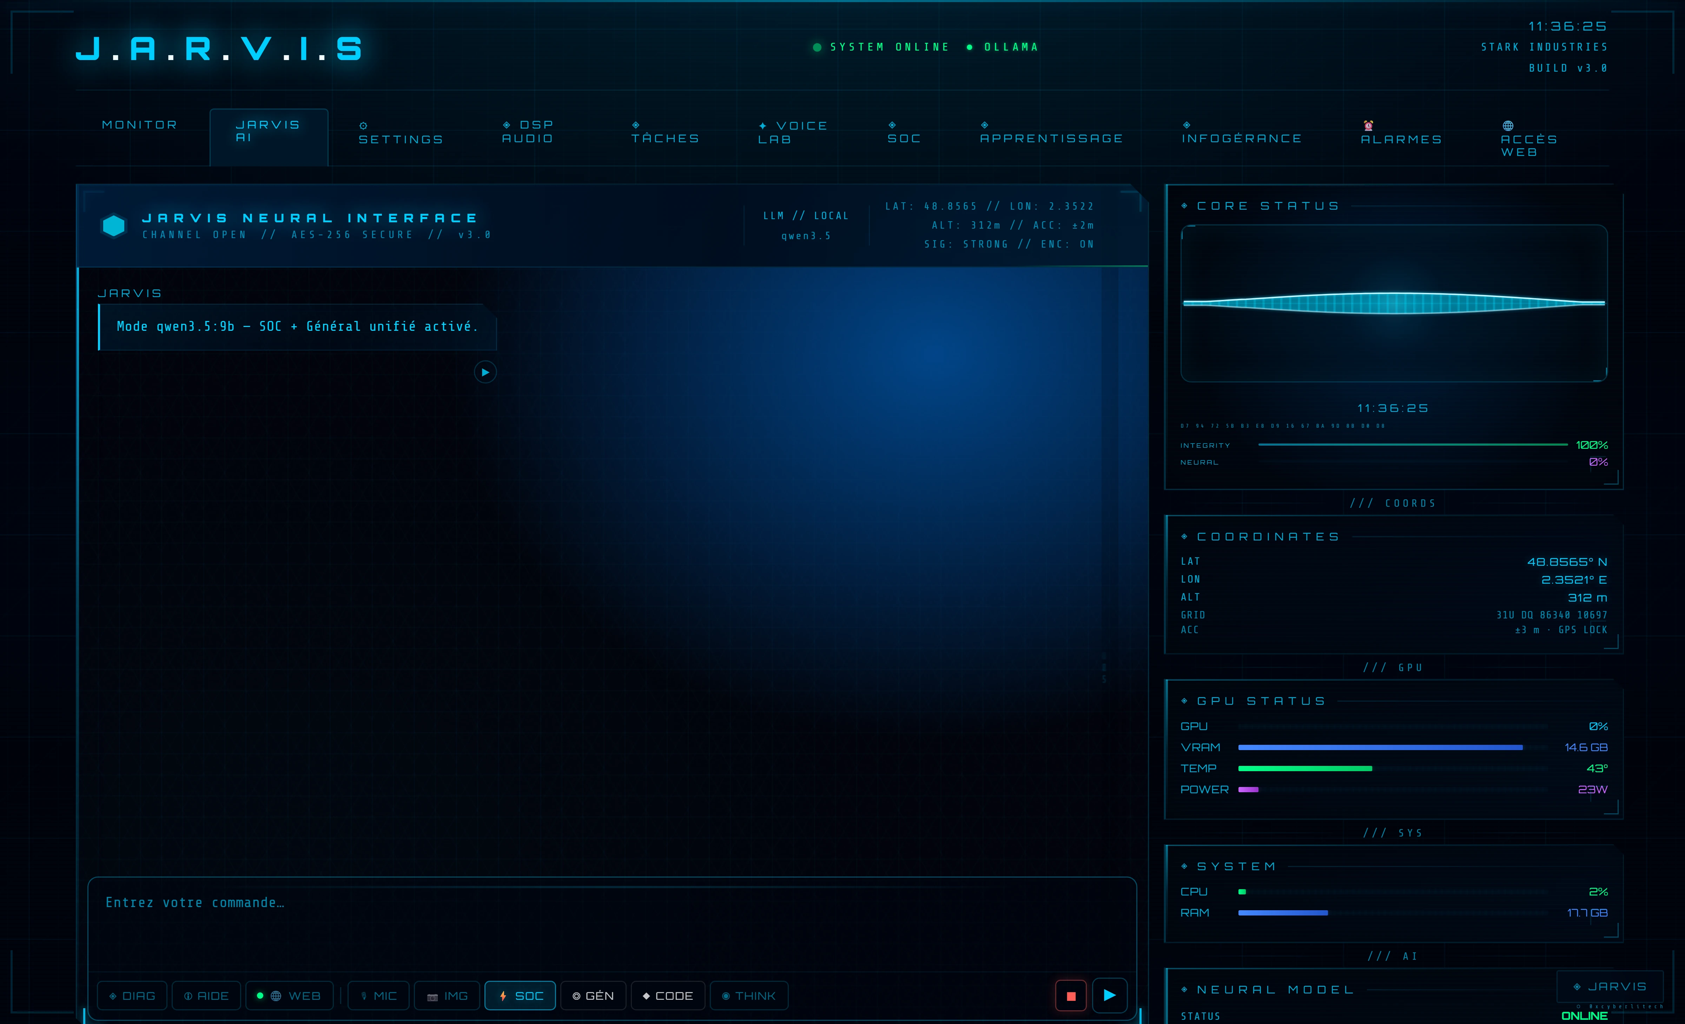Image resolution: width=1685 pixels, height=1024 pixels.
Task: Click the SIG: STRONG // ENC: ON readout
Action: point(1009,244)
